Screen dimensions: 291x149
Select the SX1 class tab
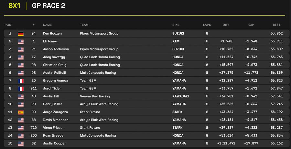click(15, 6)
